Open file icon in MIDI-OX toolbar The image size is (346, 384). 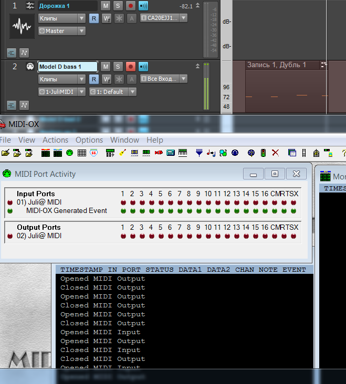(5, 153)
